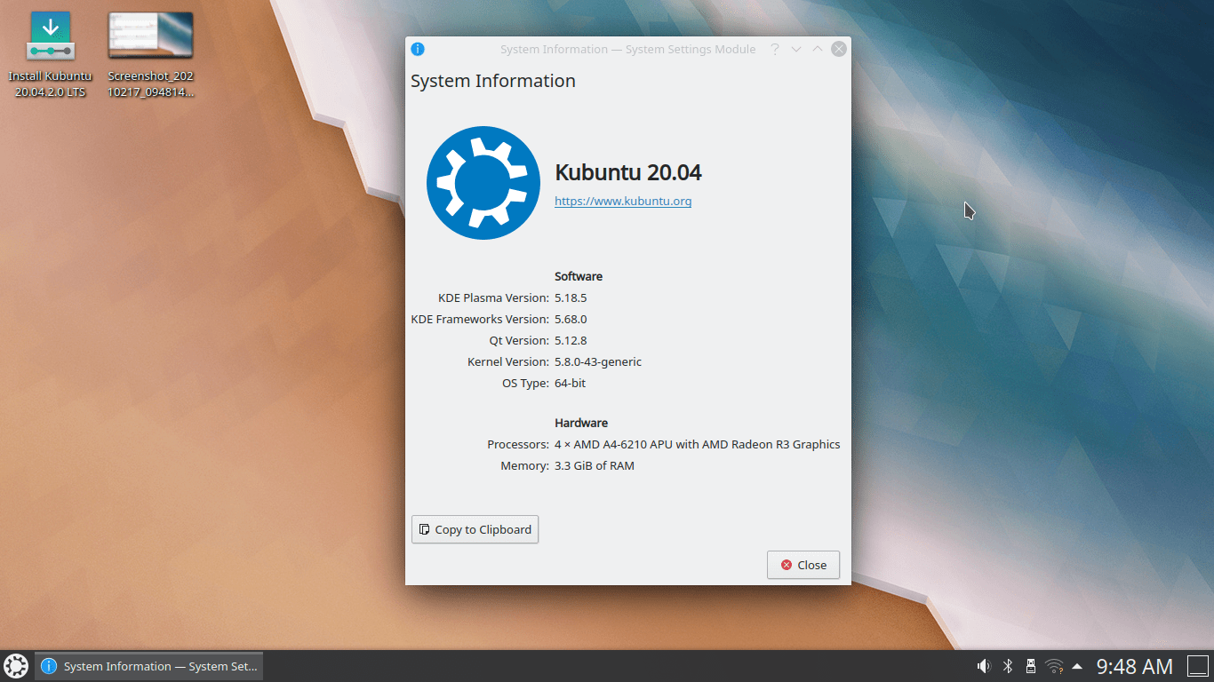
Task: Click the dialog title bar text
Action: 627,49
